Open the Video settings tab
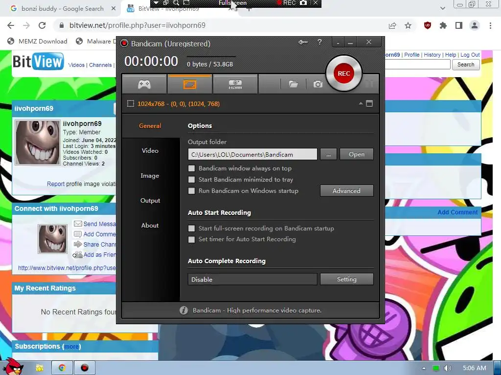501x375 pixels. tap(150, 150)
